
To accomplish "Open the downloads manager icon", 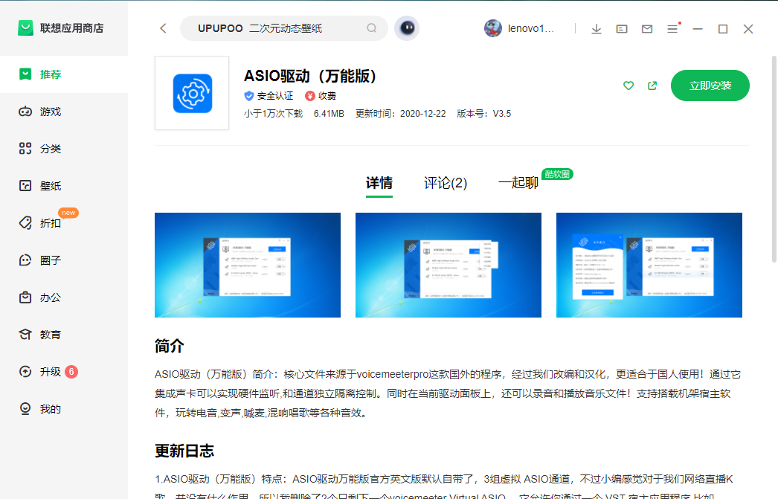I will (x=597, y=29).
